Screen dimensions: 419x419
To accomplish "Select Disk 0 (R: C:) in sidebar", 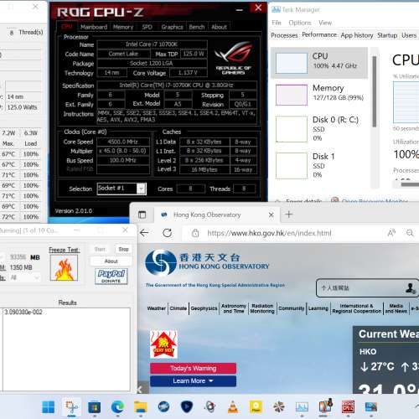I will pos(319,129).
